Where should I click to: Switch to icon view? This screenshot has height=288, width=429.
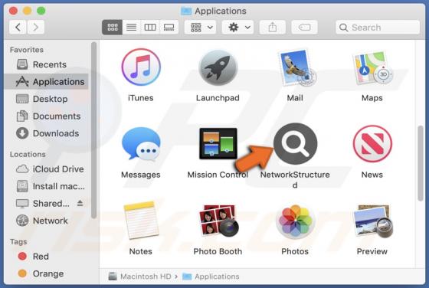(112, 28)
